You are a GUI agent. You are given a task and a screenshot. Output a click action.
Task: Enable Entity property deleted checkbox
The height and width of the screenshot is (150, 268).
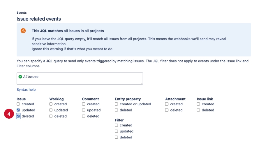pos(116,110)
